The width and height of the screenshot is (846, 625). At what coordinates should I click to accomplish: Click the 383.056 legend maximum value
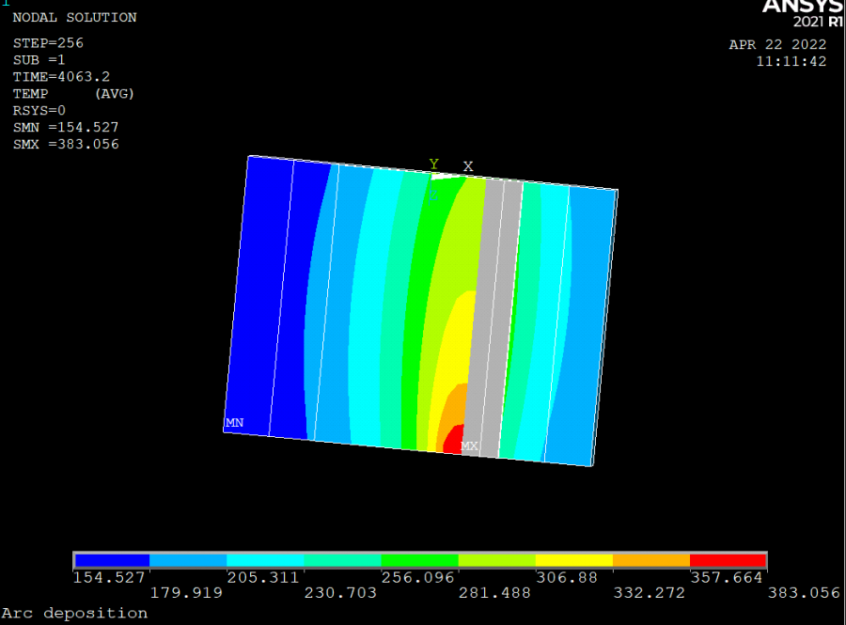tap(804, 593)
